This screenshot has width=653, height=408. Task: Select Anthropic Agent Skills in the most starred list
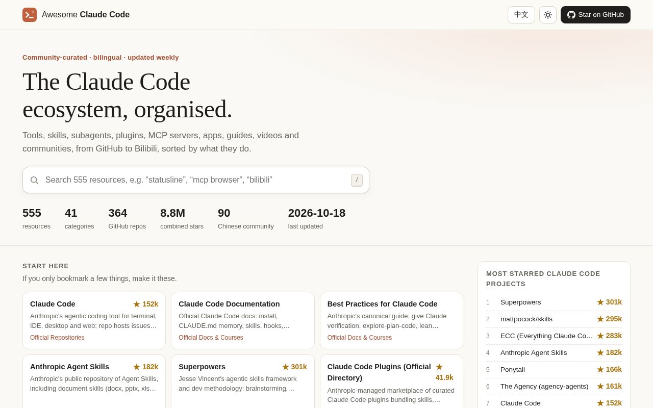554,353
